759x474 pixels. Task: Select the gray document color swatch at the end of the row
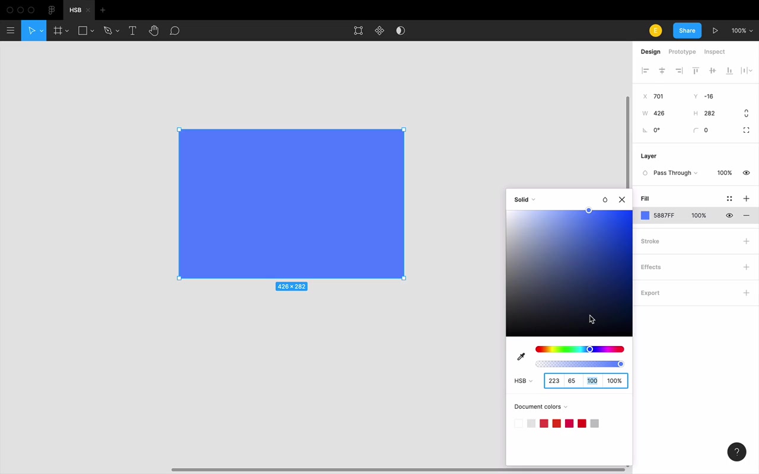(595, 423)
